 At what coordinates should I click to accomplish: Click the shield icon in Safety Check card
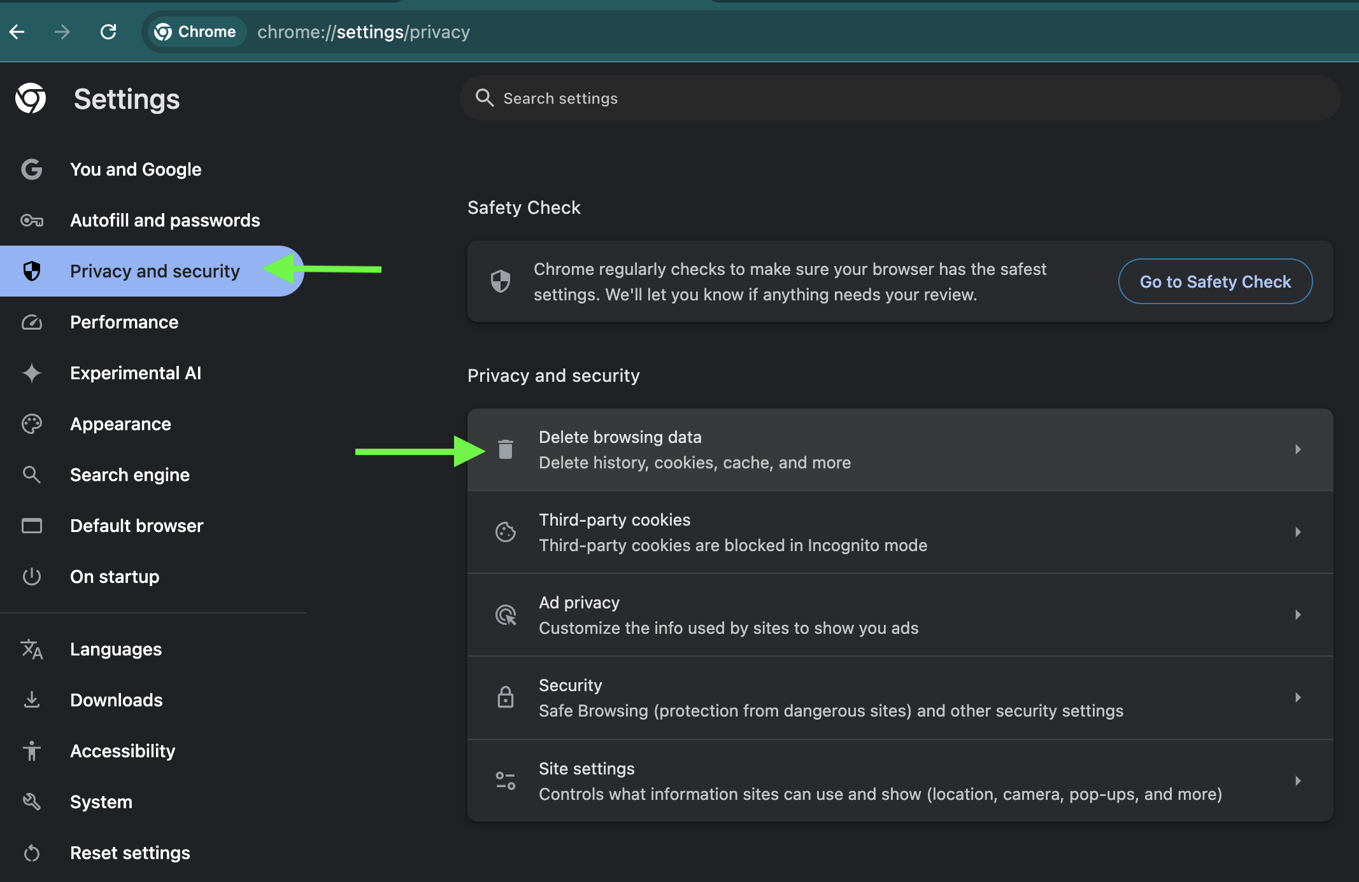(x=501, y=281)
